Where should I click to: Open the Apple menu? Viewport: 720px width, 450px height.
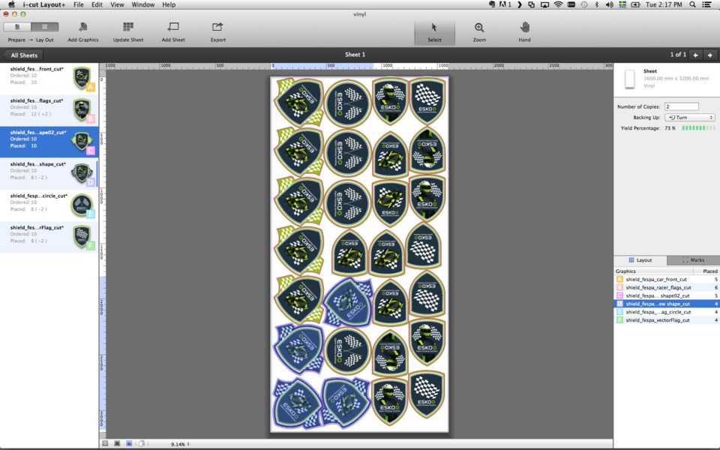click(11, 4)
